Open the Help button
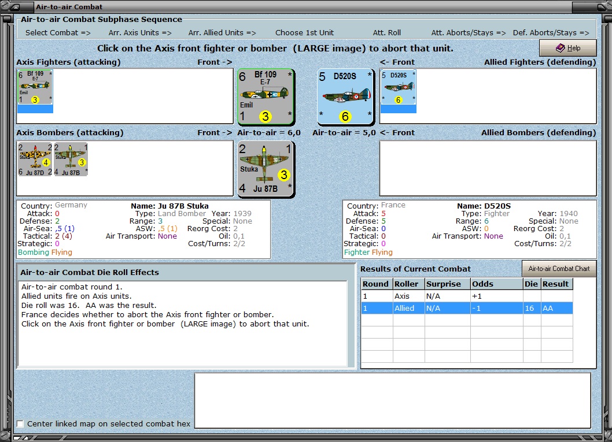Screen dimensions: 612x442 click(x=568, y=48)
